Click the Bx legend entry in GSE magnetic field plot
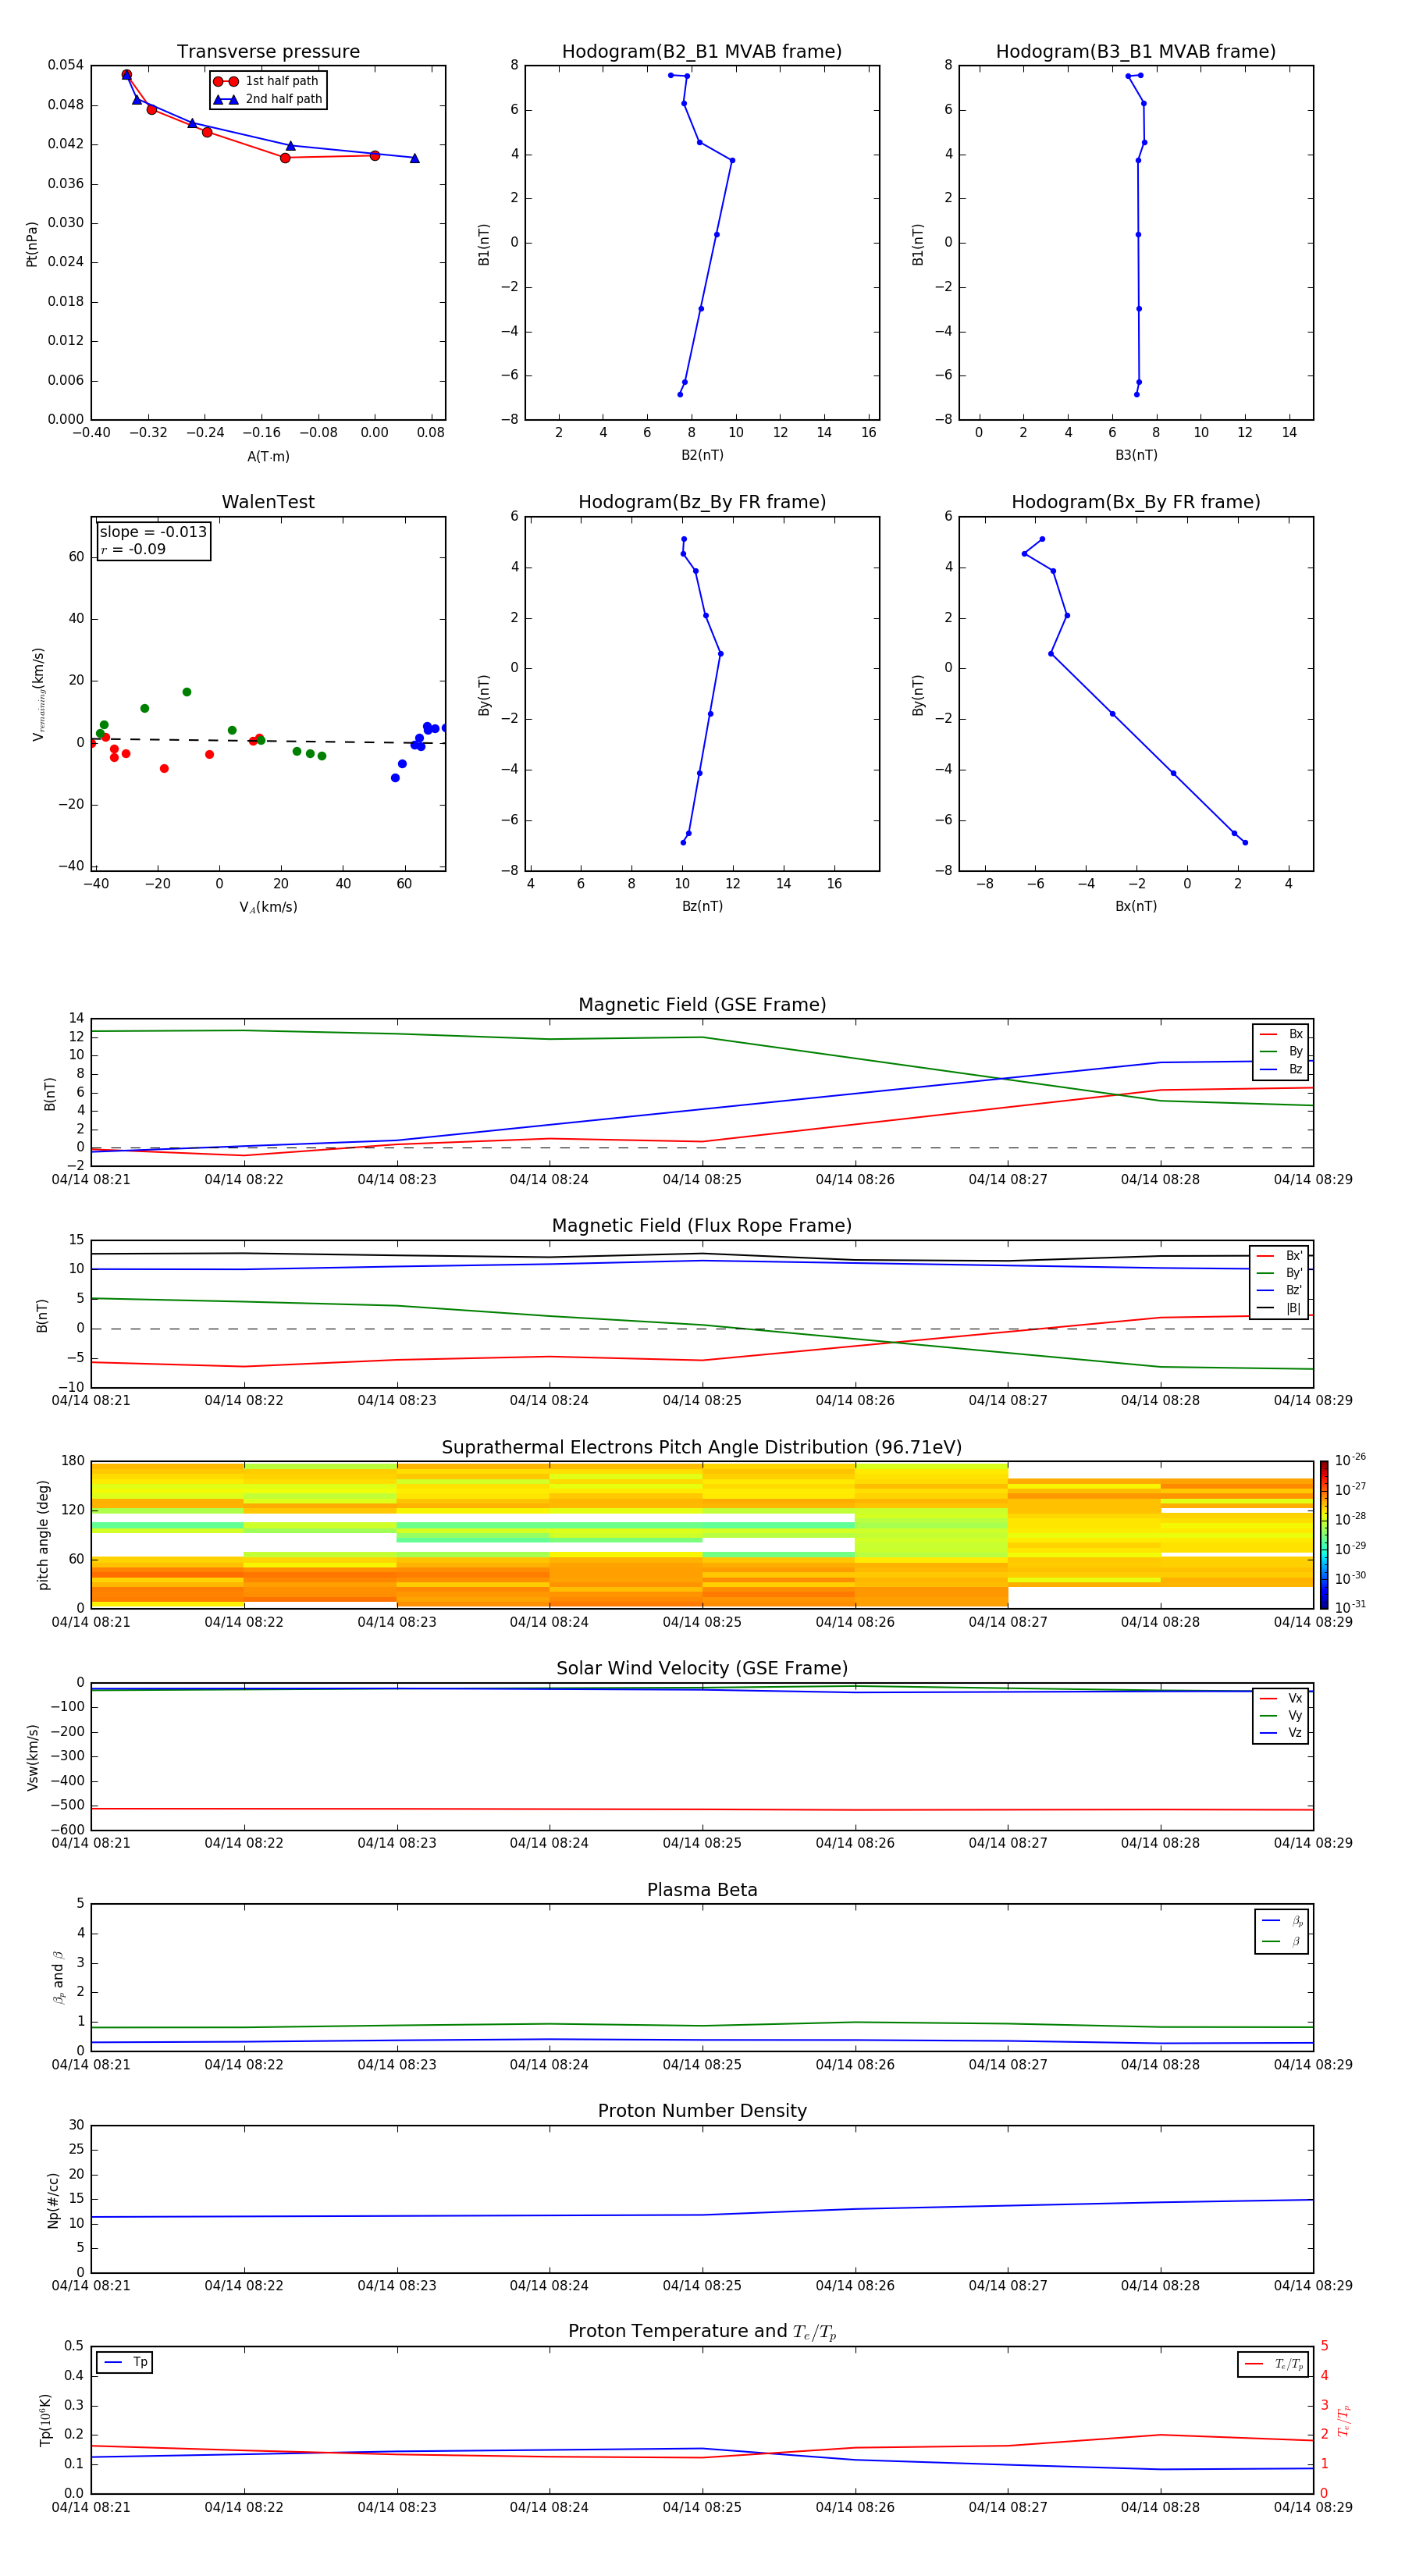The image size is (1405, 2576). 1281,1034
